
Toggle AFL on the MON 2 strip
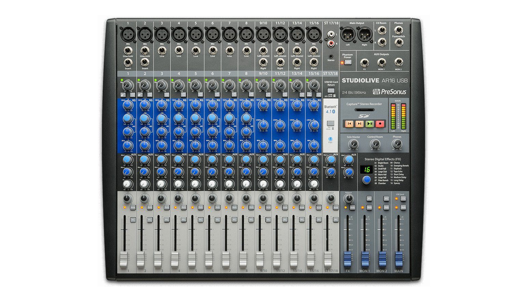(x=386, y=199)
